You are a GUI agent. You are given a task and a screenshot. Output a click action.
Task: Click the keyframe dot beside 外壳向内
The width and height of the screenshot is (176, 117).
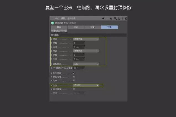[52, 73]
